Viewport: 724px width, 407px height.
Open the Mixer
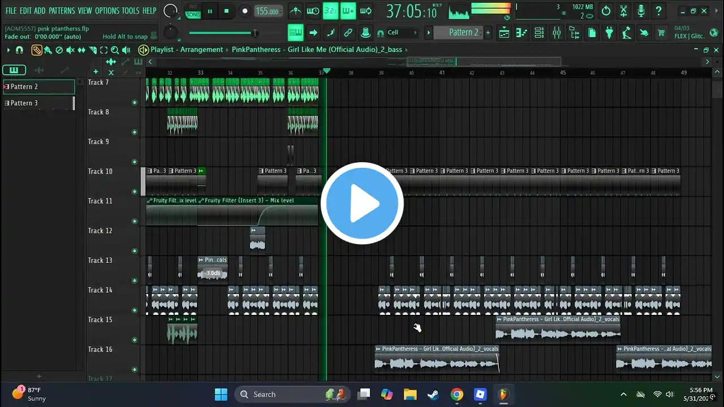tap(557, 33)
